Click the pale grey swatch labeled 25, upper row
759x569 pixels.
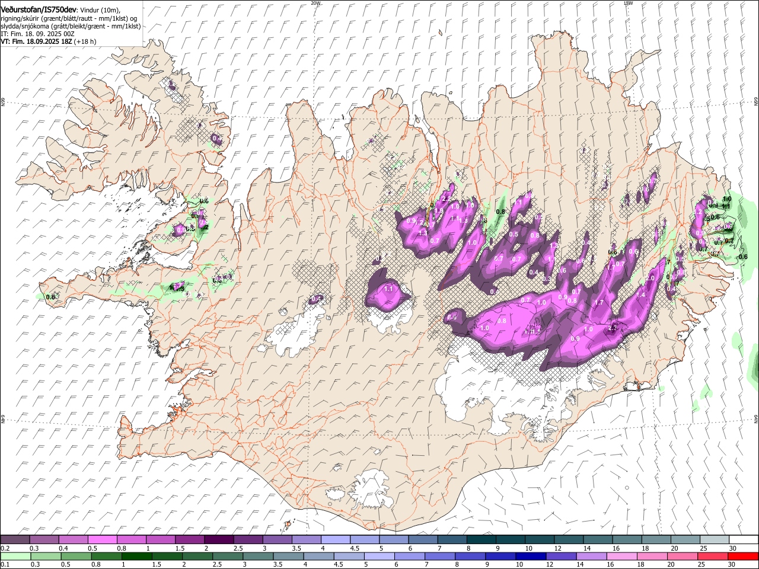point(715,540)
